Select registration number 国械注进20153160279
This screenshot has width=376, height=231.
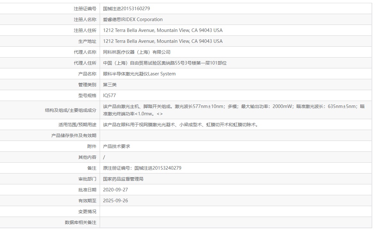(126, 9)
